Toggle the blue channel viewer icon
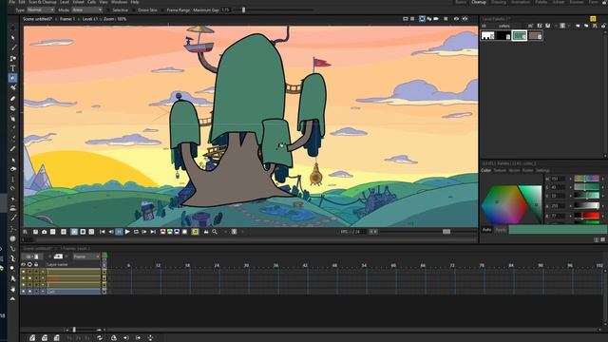Viewport: 608px width, 342px height. 177,232
